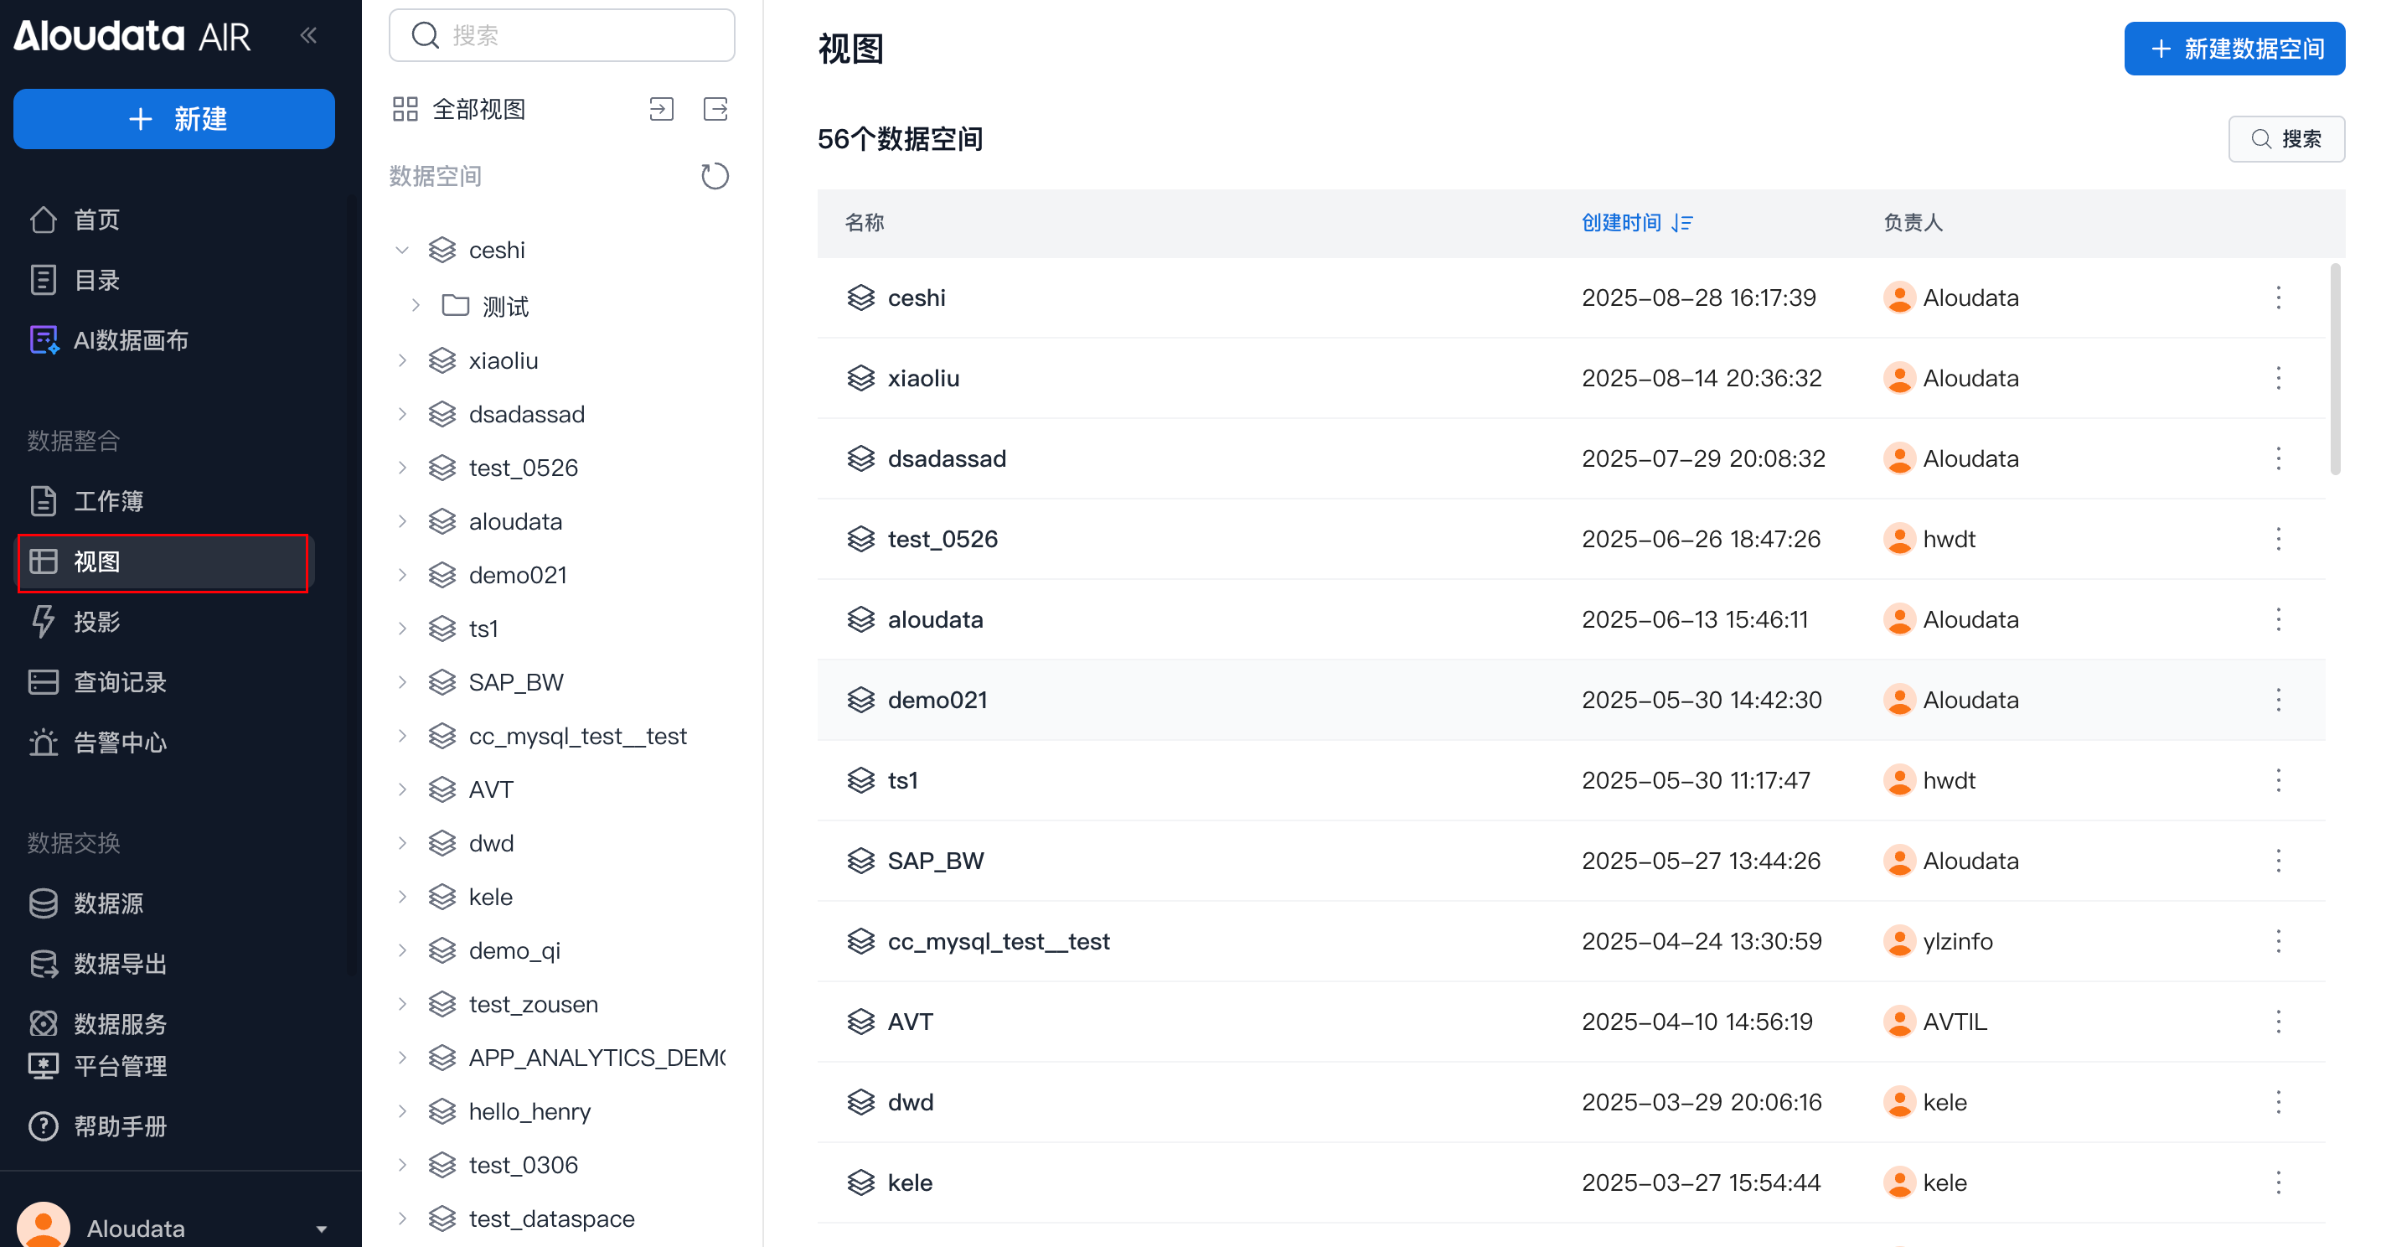
Task: Expand the 测试 folder in the tree
Action: coord(416,305)
